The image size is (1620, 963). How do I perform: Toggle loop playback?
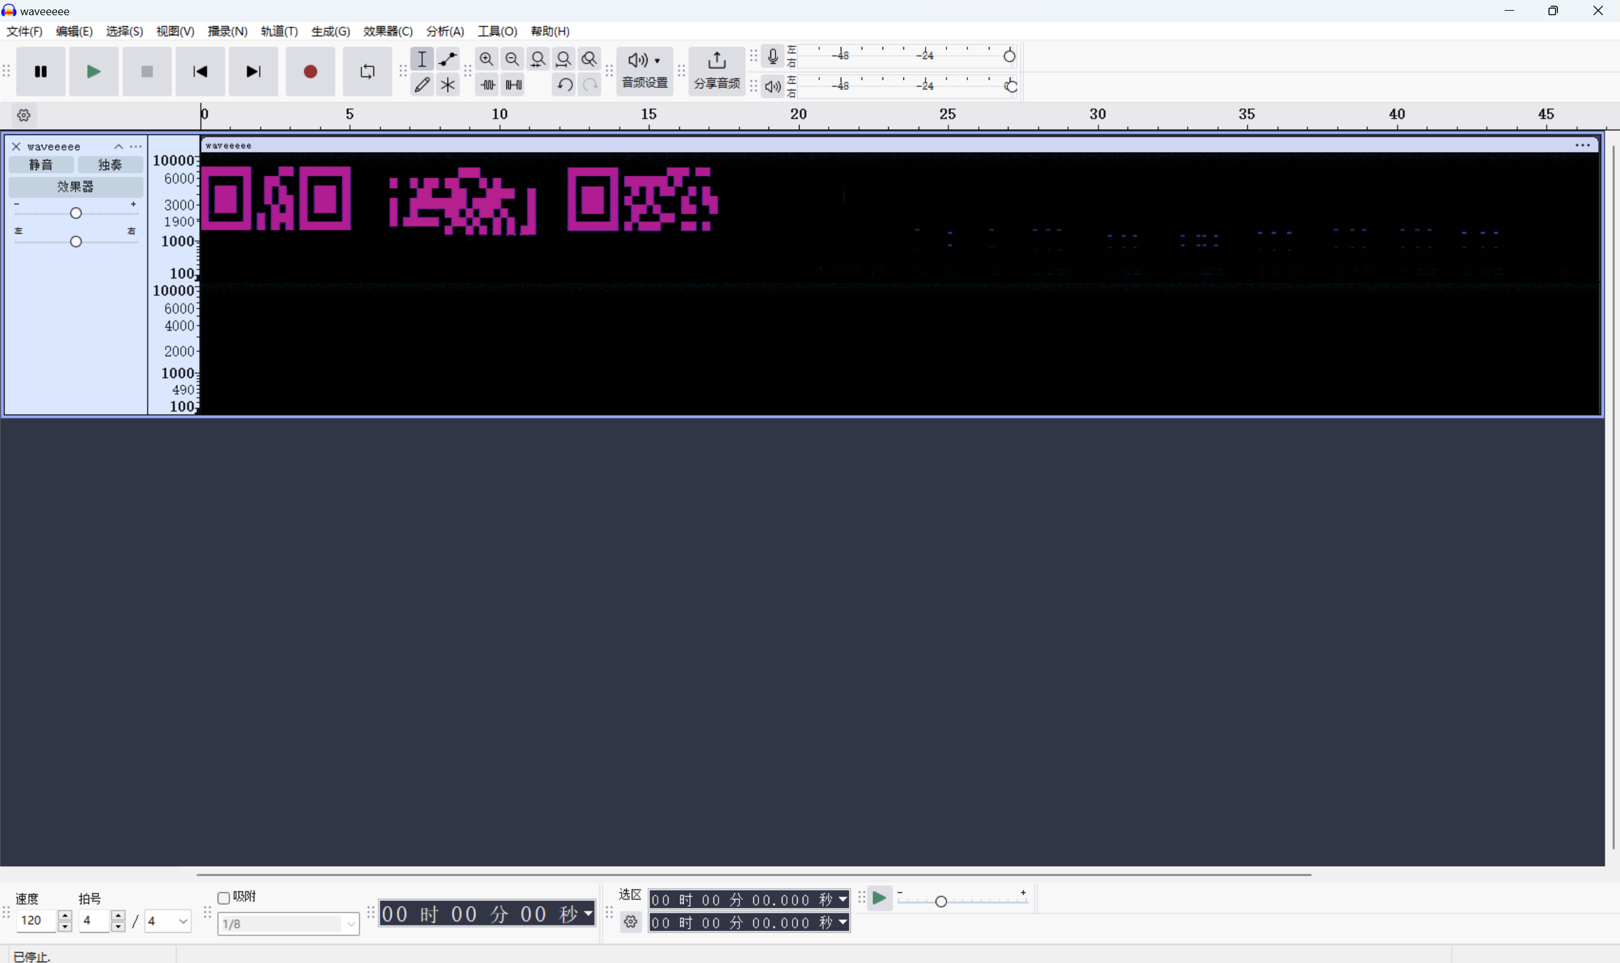(367, 72)
